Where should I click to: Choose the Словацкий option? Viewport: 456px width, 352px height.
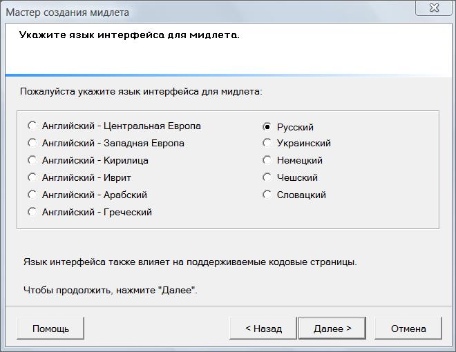tap(267, 195)
